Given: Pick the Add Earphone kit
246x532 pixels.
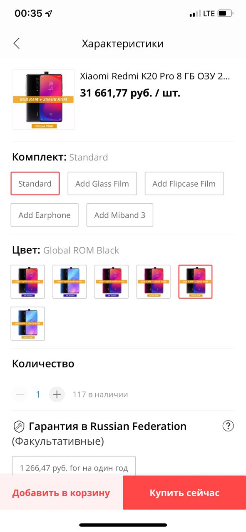Looking at the screenshot, I should [45, 215].
